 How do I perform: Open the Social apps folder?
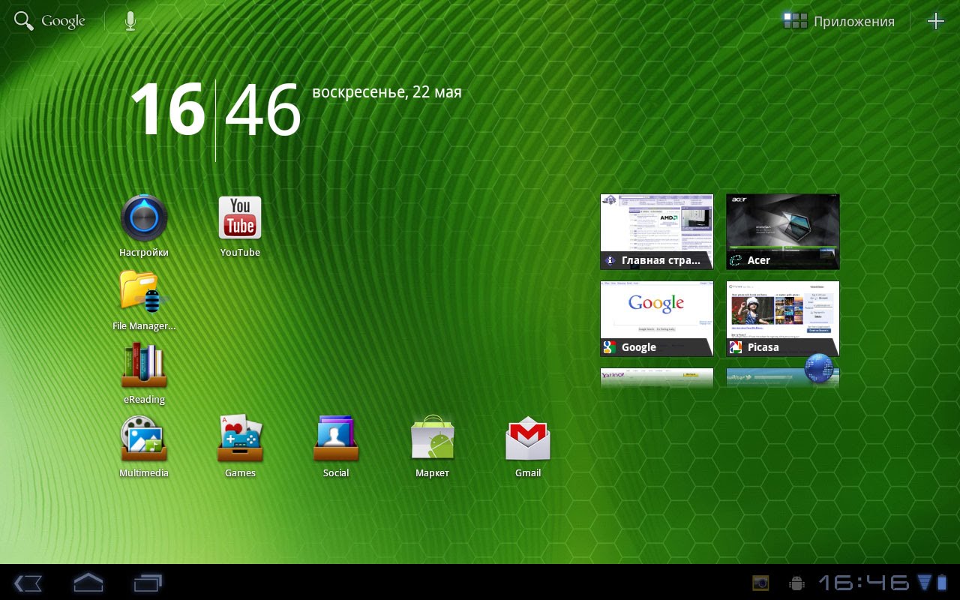pos(335,439)
